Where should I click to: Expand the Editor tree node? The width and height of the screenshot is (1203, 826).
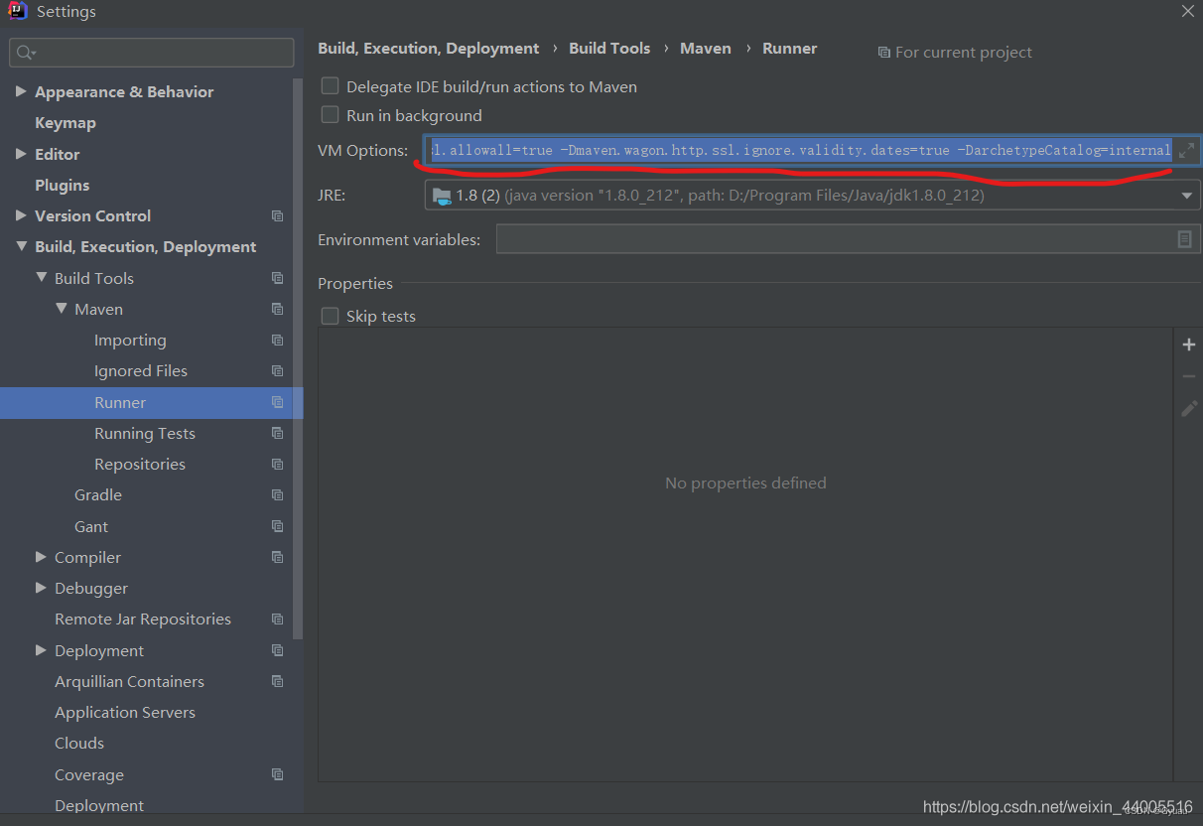tap(21, 154)
